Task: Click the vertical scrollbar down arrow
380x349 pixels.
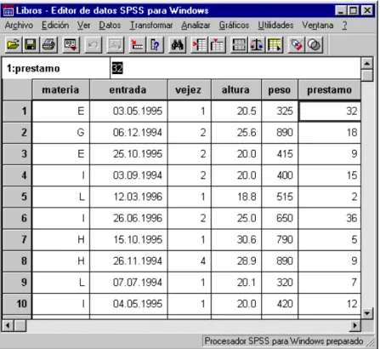Action: 367,313
